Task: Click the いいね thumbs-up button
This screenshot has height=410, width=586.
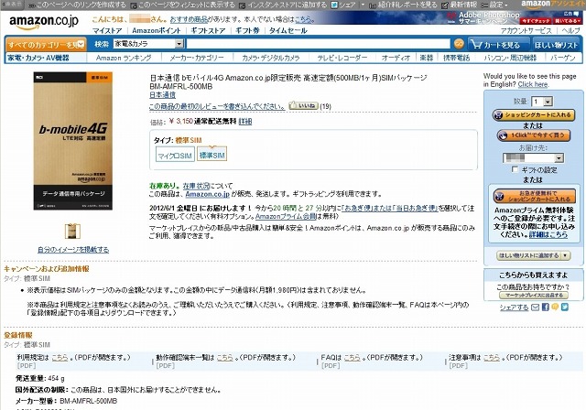Action: [x=303, y=105]
